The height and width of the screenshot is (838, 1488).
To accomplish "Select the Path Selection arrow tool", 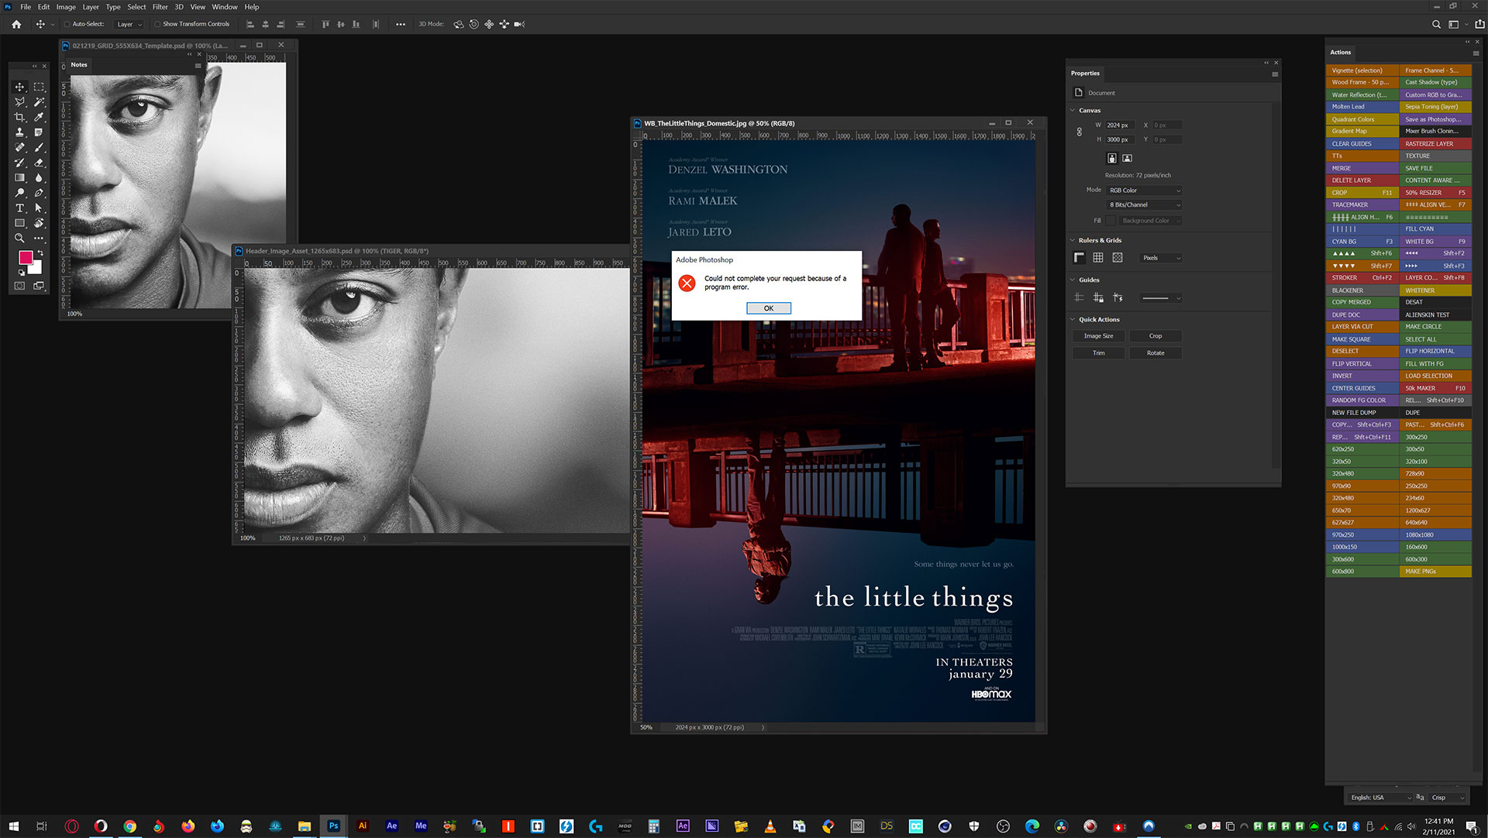I will click(39, 208).
